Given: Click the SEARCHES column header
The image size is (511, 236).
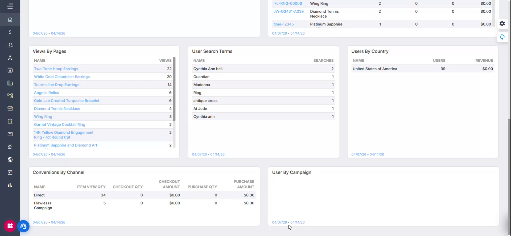Looking at the screenshot, I should [x=323, y=61].
